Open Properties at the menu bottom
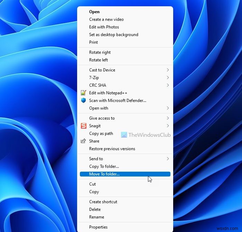This screenshot has width=242, height=232. (x=125, y=227)
